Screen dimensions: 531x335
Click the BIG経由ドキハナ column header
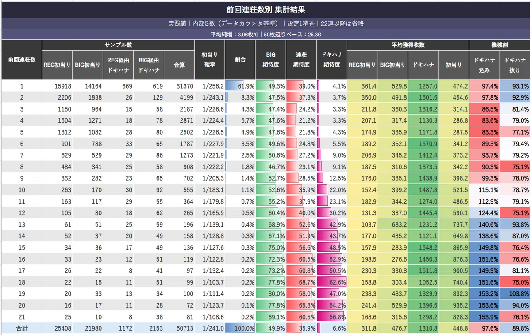(x=149, y=65)
